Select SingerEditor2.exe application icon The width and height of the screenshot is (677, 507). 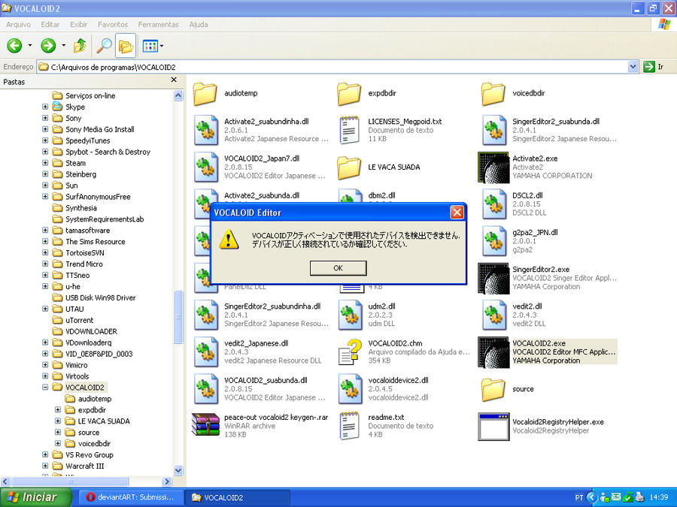494,278
